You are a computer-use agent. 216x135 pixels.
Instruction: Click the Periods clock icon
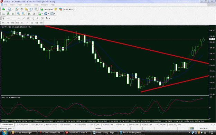click(x=46, y=14)
